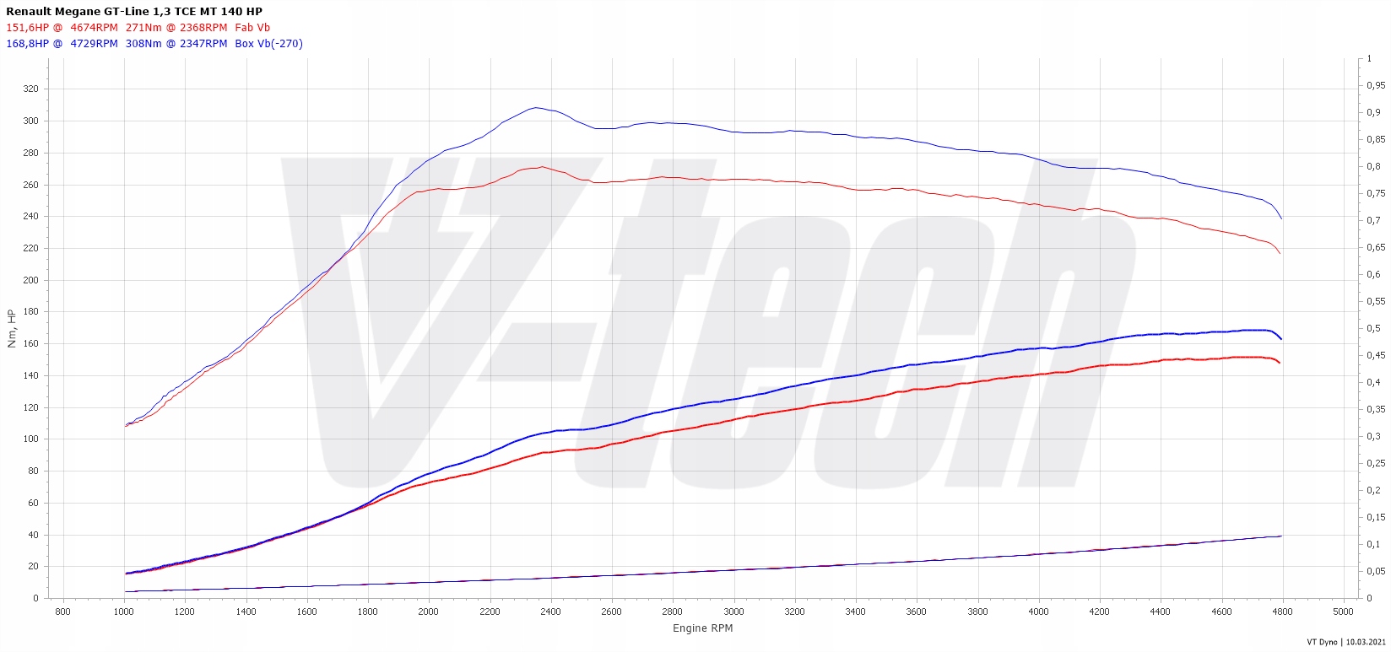Click the x-axis tick label '3800'
Image resolution: width=1391 pixels, height=652 pixels.
pos(977,612)
